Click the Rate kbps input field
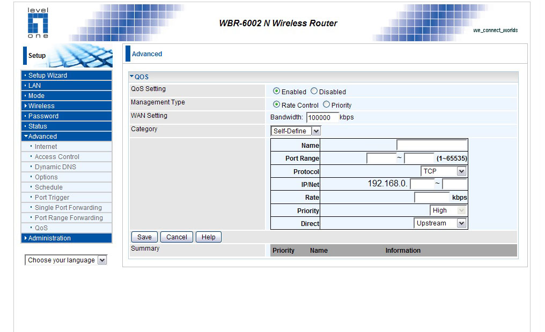 [x=432, y=197]
